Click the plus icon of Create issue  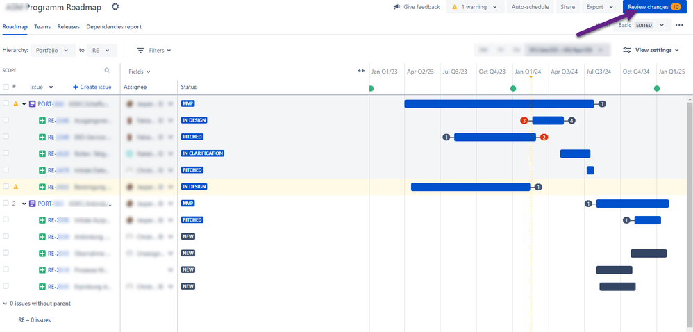76,87
